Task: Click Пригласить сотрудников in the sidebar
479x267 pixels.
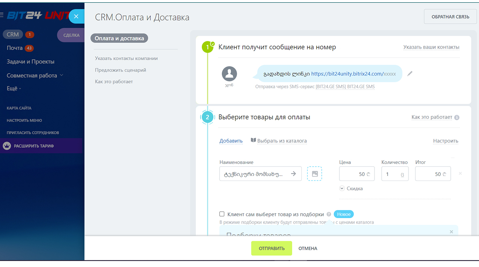Action: 33,133
